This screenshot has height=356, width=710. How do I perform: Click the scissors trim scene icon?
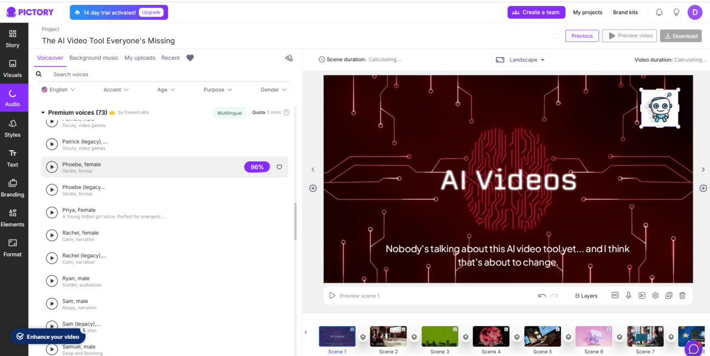[x=642, y=296]
